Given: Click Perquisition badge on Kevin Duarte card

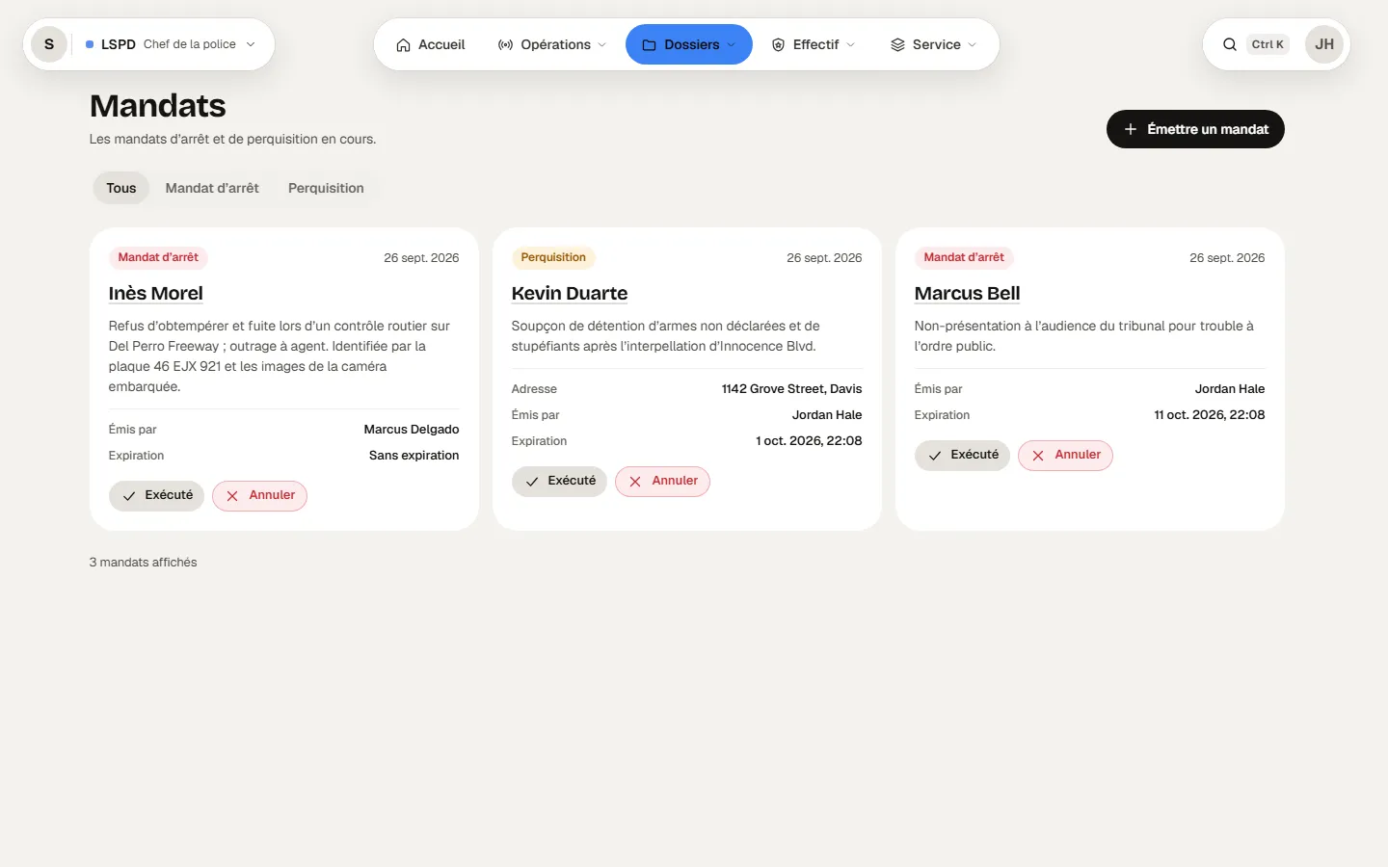Looking at the screenshot, I should [553, 257].
